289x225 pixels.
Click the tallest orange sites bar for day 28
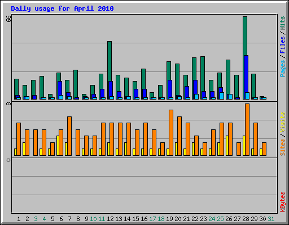[x=247, y=129]
